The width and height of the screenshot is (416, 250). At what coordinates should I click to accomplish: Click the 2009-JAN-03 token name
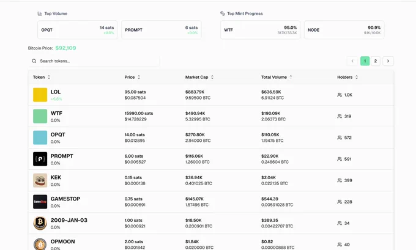click(x=69, y=220)
